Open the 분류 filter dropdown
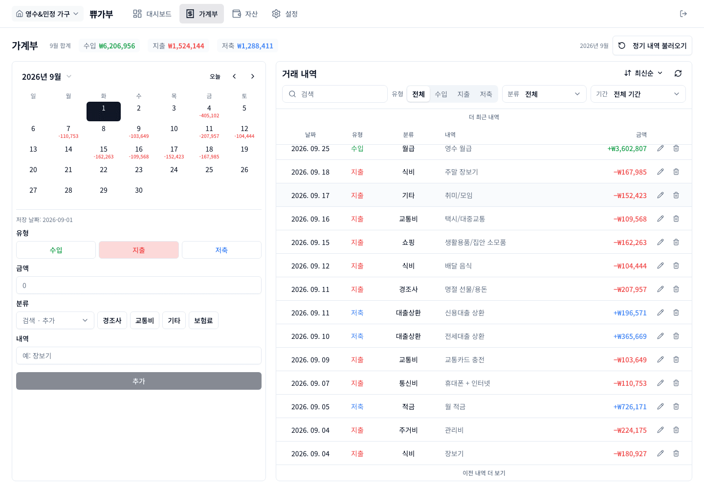 point(544,94)
